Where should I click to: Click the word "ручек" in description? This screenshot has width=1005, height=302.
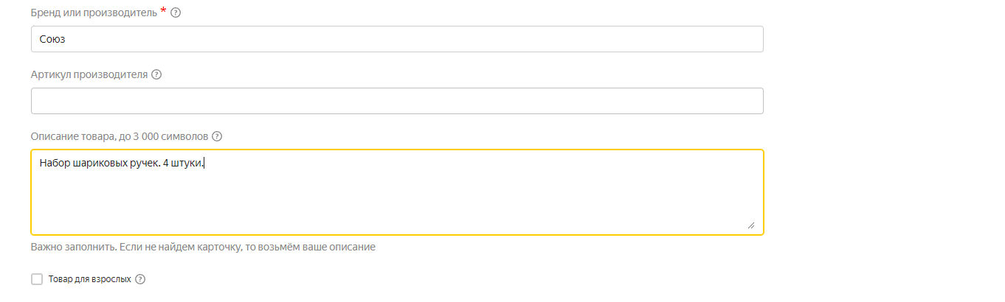click(x=144, y=163)
